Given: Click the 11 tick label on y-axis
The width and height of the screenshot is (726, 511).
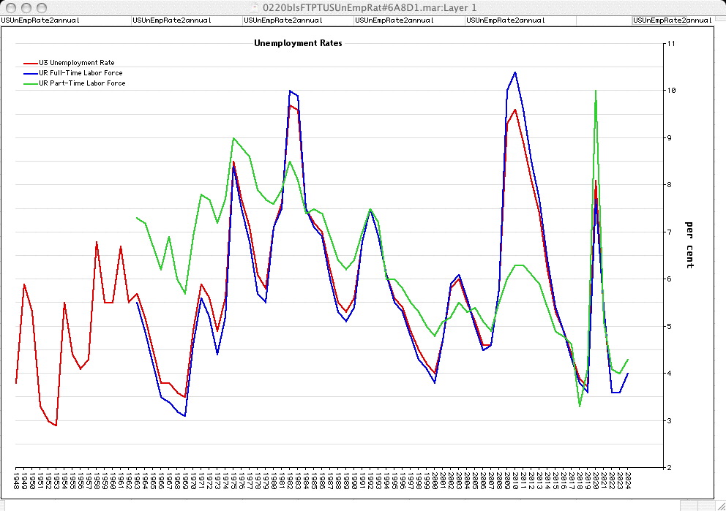Looking at the screenshot, I should pyautogui.click(x=670, y=44).
